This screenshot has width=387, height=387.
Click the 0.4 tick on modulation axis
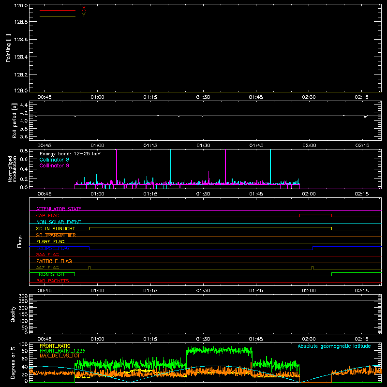coord(24,169)
